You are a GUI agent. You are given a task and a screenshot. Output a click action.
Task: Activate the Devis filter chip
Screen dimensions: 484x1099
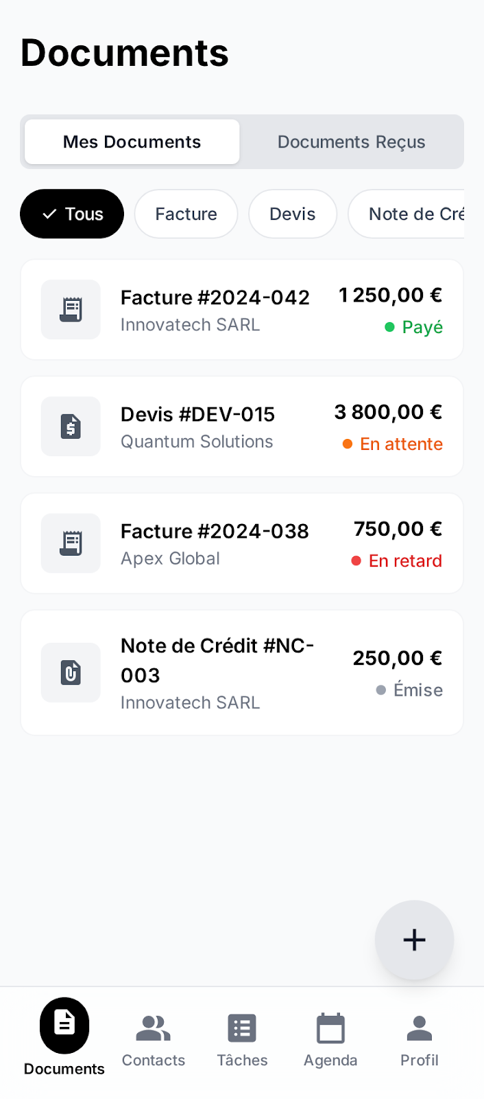tap(293, 214)
